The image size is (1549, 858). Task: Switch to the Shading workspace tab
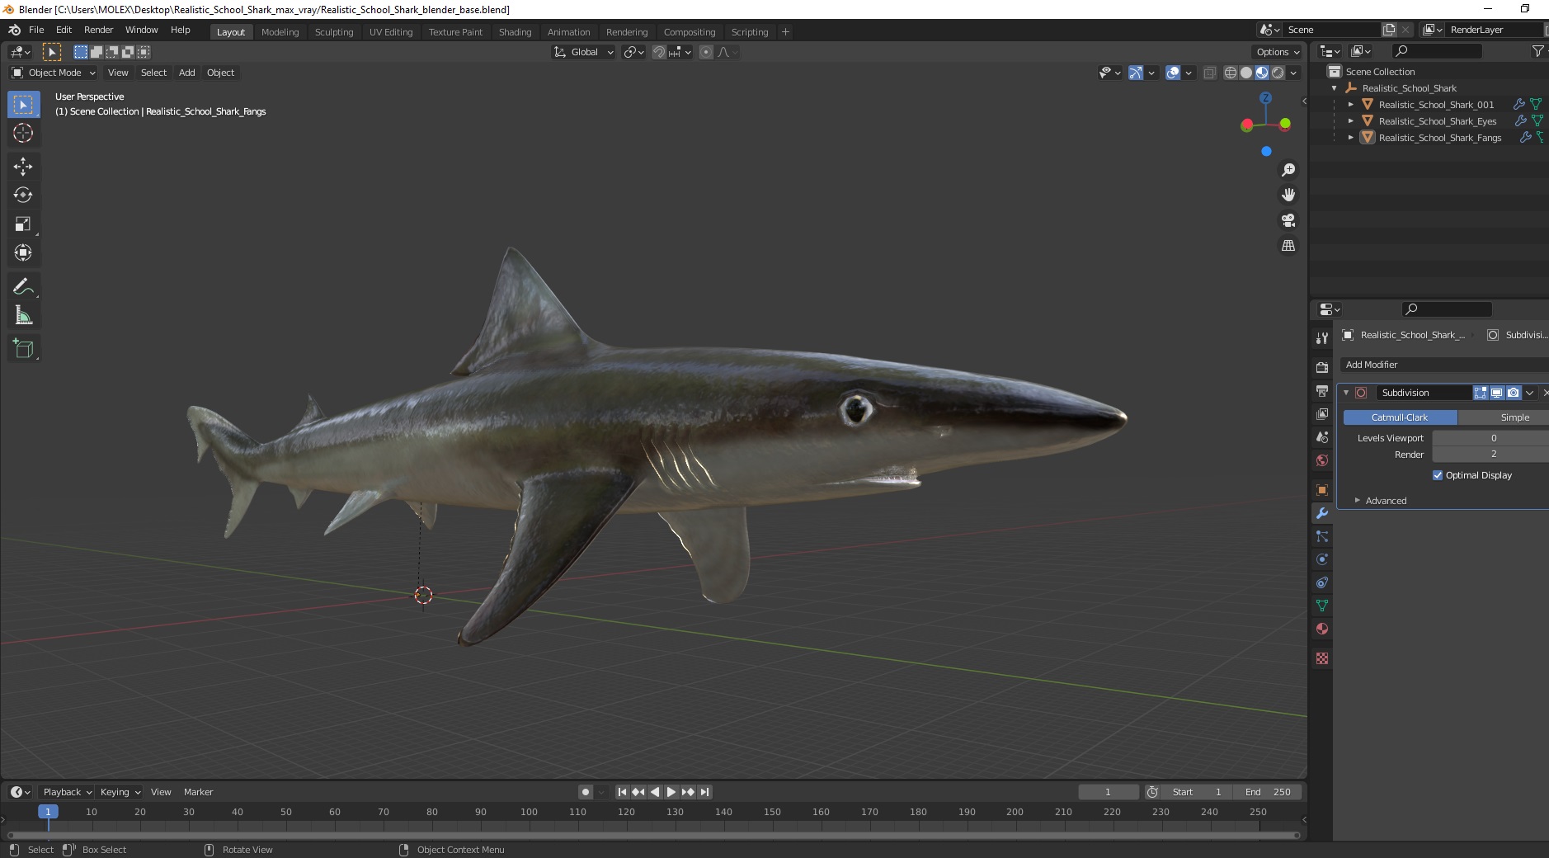pyautogui.click(x=515, y=32)
